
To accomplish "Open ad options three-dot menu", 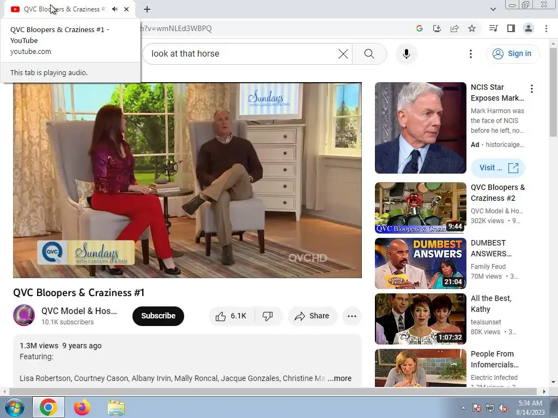I will click(x=532, y=89).
